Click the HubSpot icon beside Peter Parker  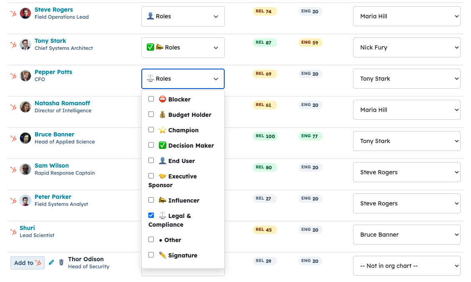pyautogui.click(x=13, y=200)
